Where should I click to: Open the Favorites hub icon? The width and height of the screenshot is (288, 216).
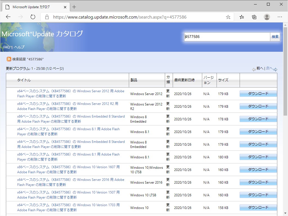242,17
